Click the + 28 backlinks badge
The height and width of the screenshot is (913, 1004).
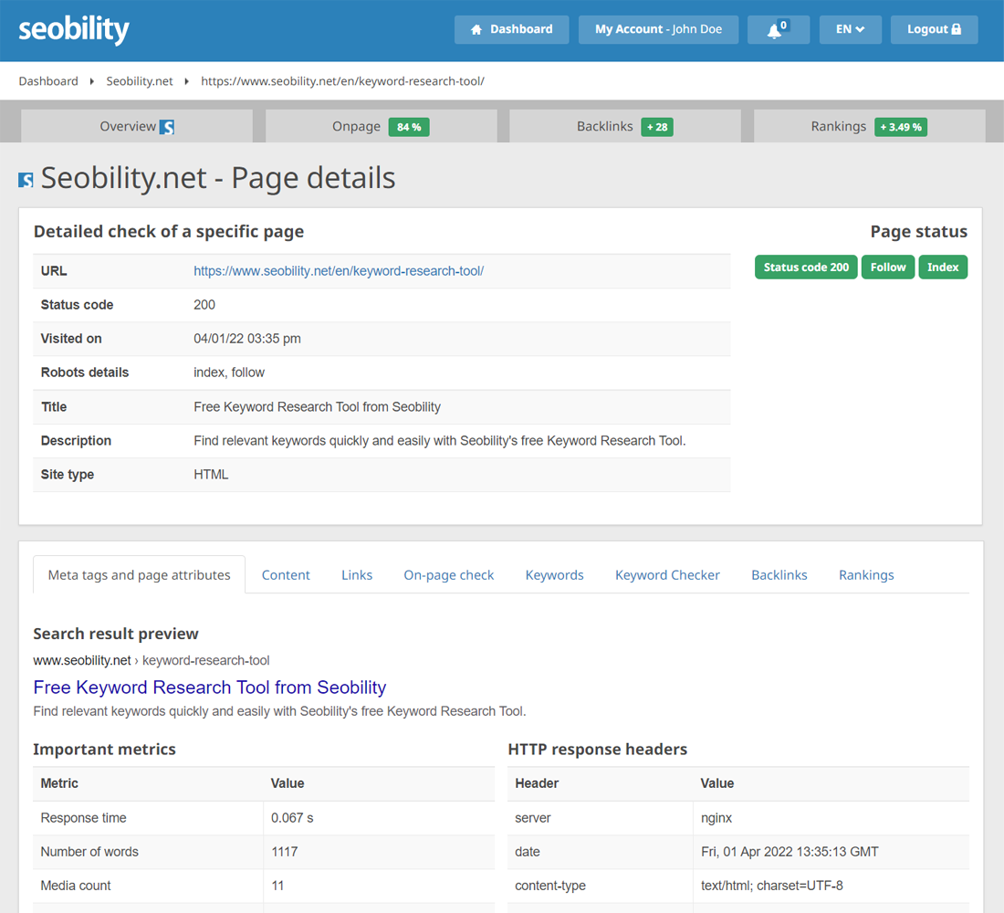click(657, 127)
